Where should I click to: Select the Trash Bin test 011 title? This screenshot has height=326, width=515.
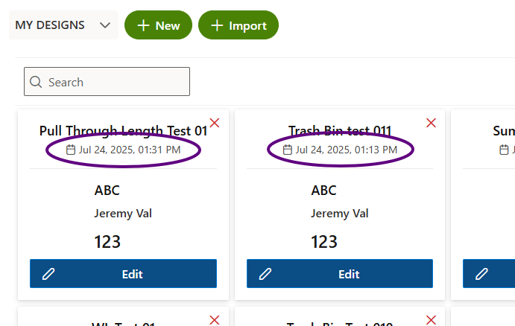(340, 131)
